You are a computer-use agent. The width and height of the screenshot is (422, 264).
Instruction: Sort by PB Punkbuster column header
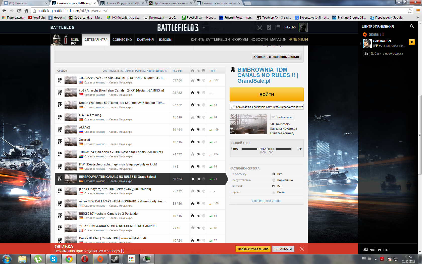(198, 71)
